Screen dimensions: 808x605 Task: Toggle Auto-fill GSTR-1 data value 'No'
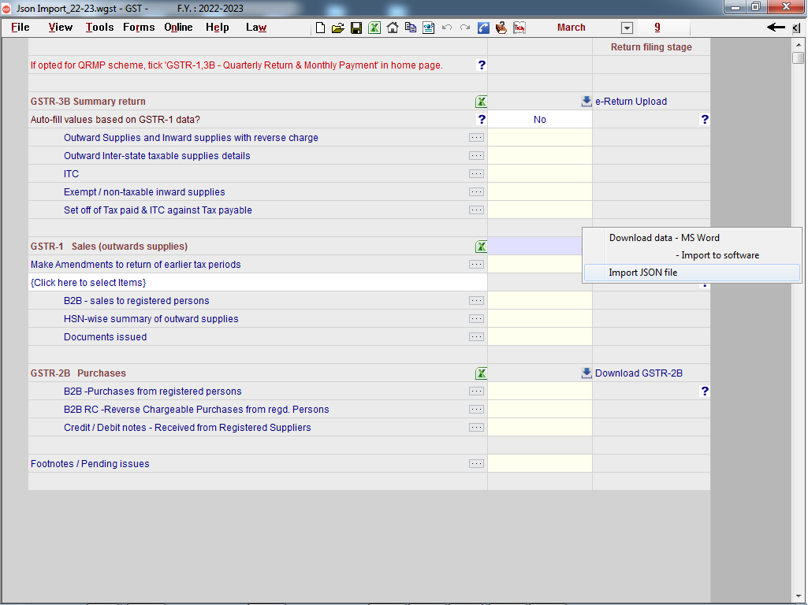[x=539, y=120]
